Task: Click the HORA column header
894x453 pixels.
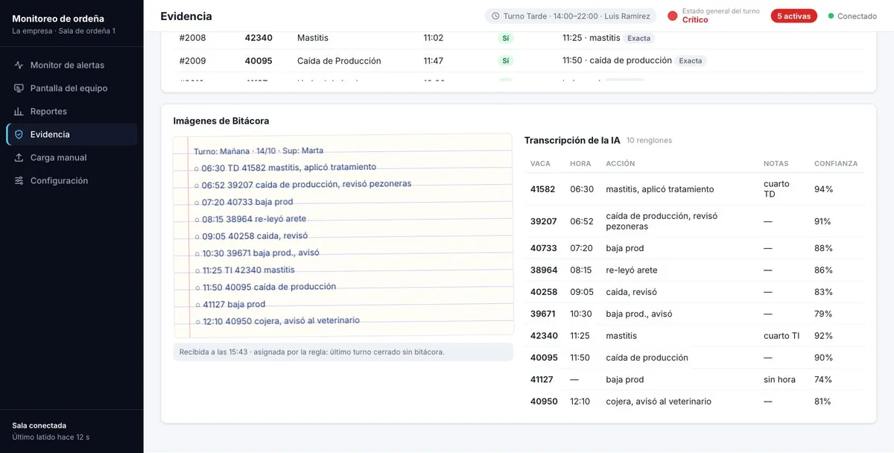Action: [x=580, y=164]
